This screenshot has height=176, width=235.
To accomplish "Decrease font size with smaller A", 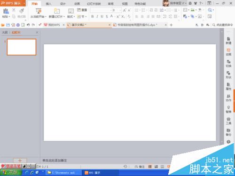I will [x=129, y=10].
